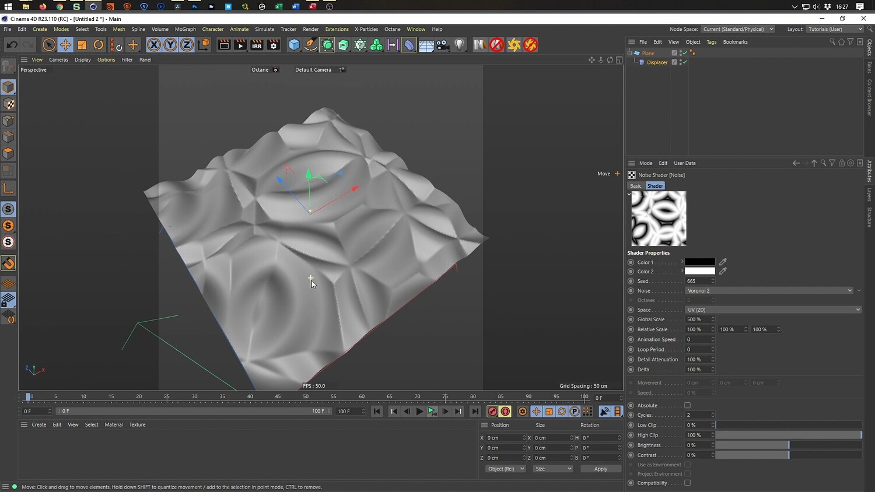Image resolution: width=875 pixels, height=492 pixels.
Task: Select the Scale tool in top toolbar
Action: [82, 45]
